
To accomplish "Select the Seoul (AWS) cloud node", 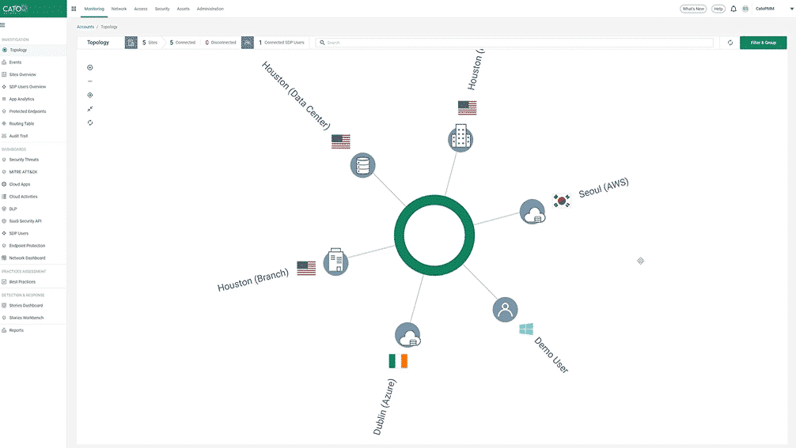I will [533, 212].
